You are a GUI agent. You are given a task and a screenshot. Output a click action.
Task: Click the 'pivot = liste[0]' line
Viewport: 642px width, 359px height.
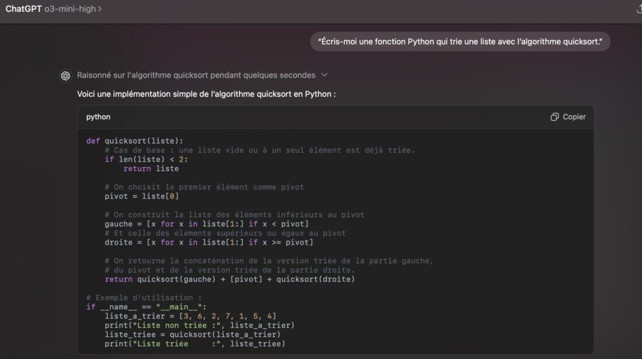142,196
